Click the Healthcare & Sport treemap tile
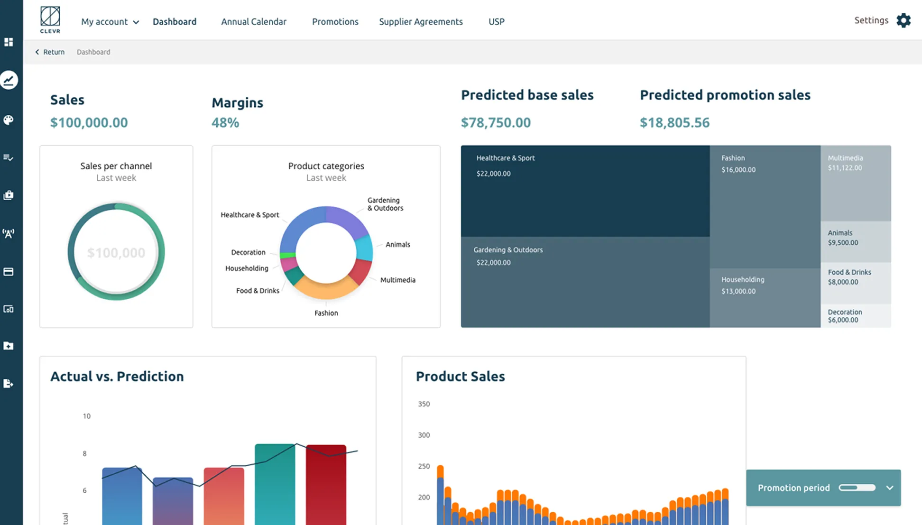Viewport: 922px width, 525px height. [x=585, y=191]
